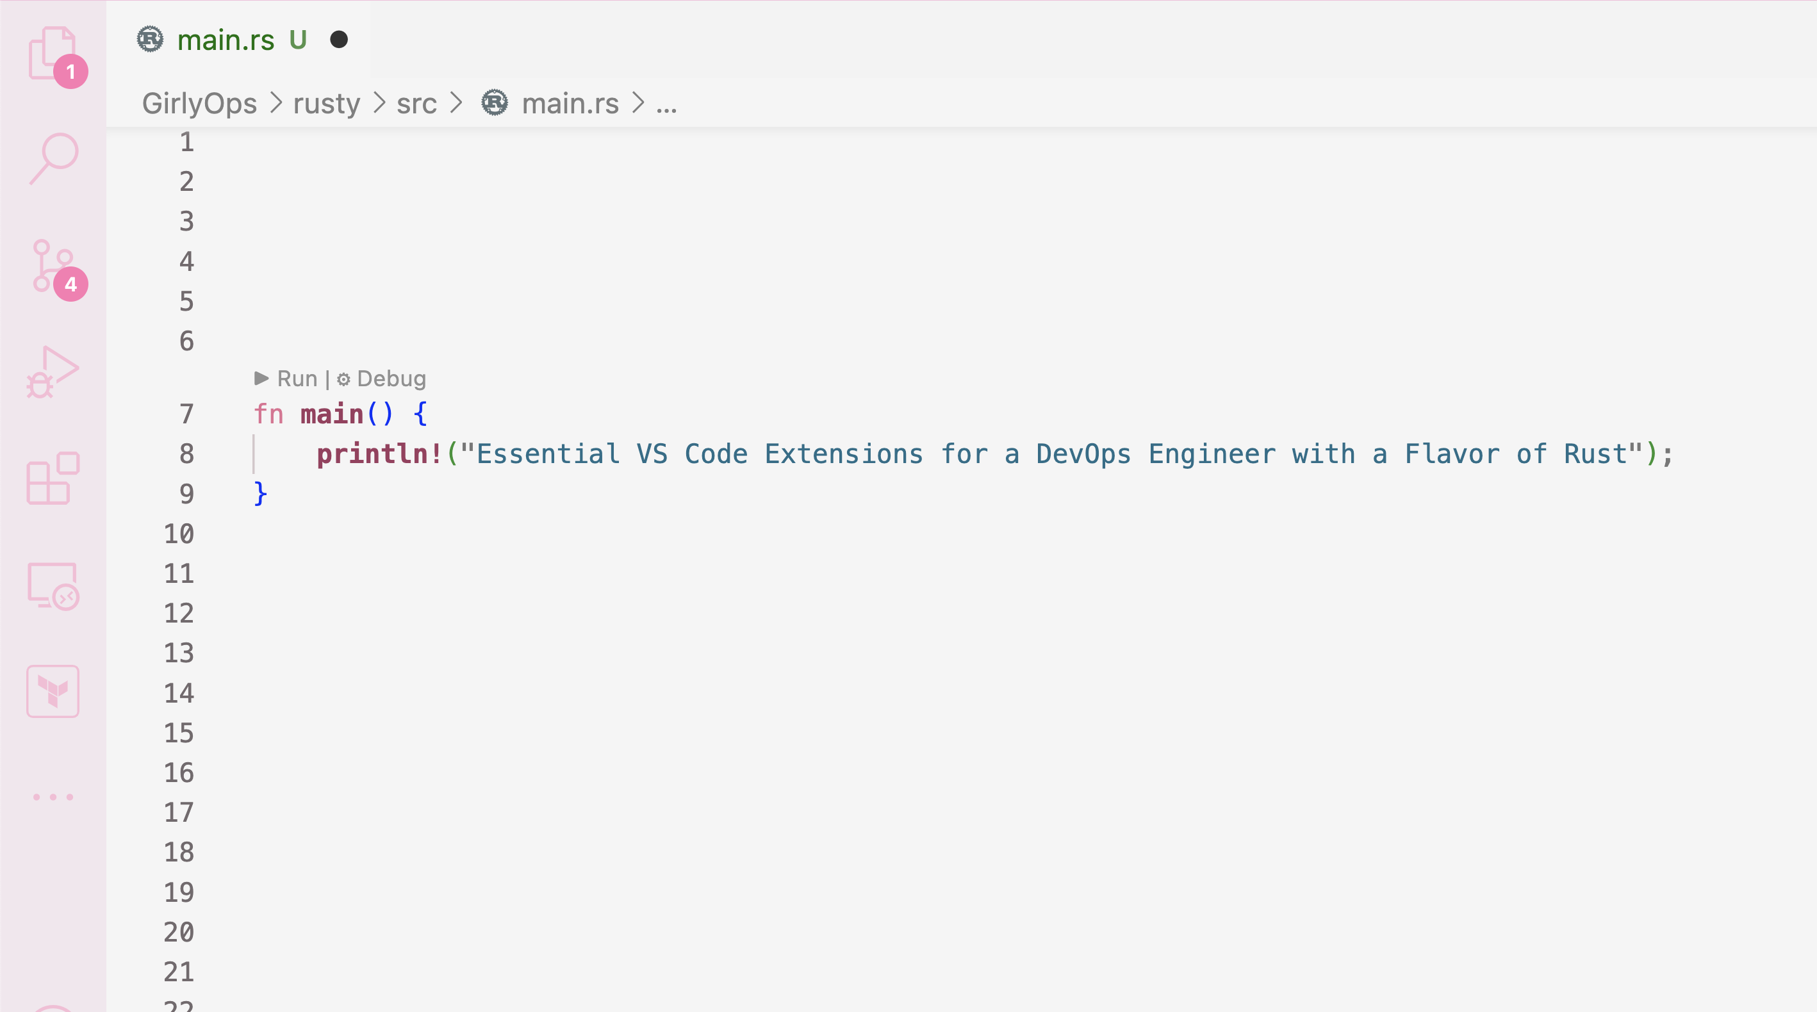This screenshot has width=1817, height=1012.
Task: Open the Explorer view in activity bar
Action: click(53, 54)
